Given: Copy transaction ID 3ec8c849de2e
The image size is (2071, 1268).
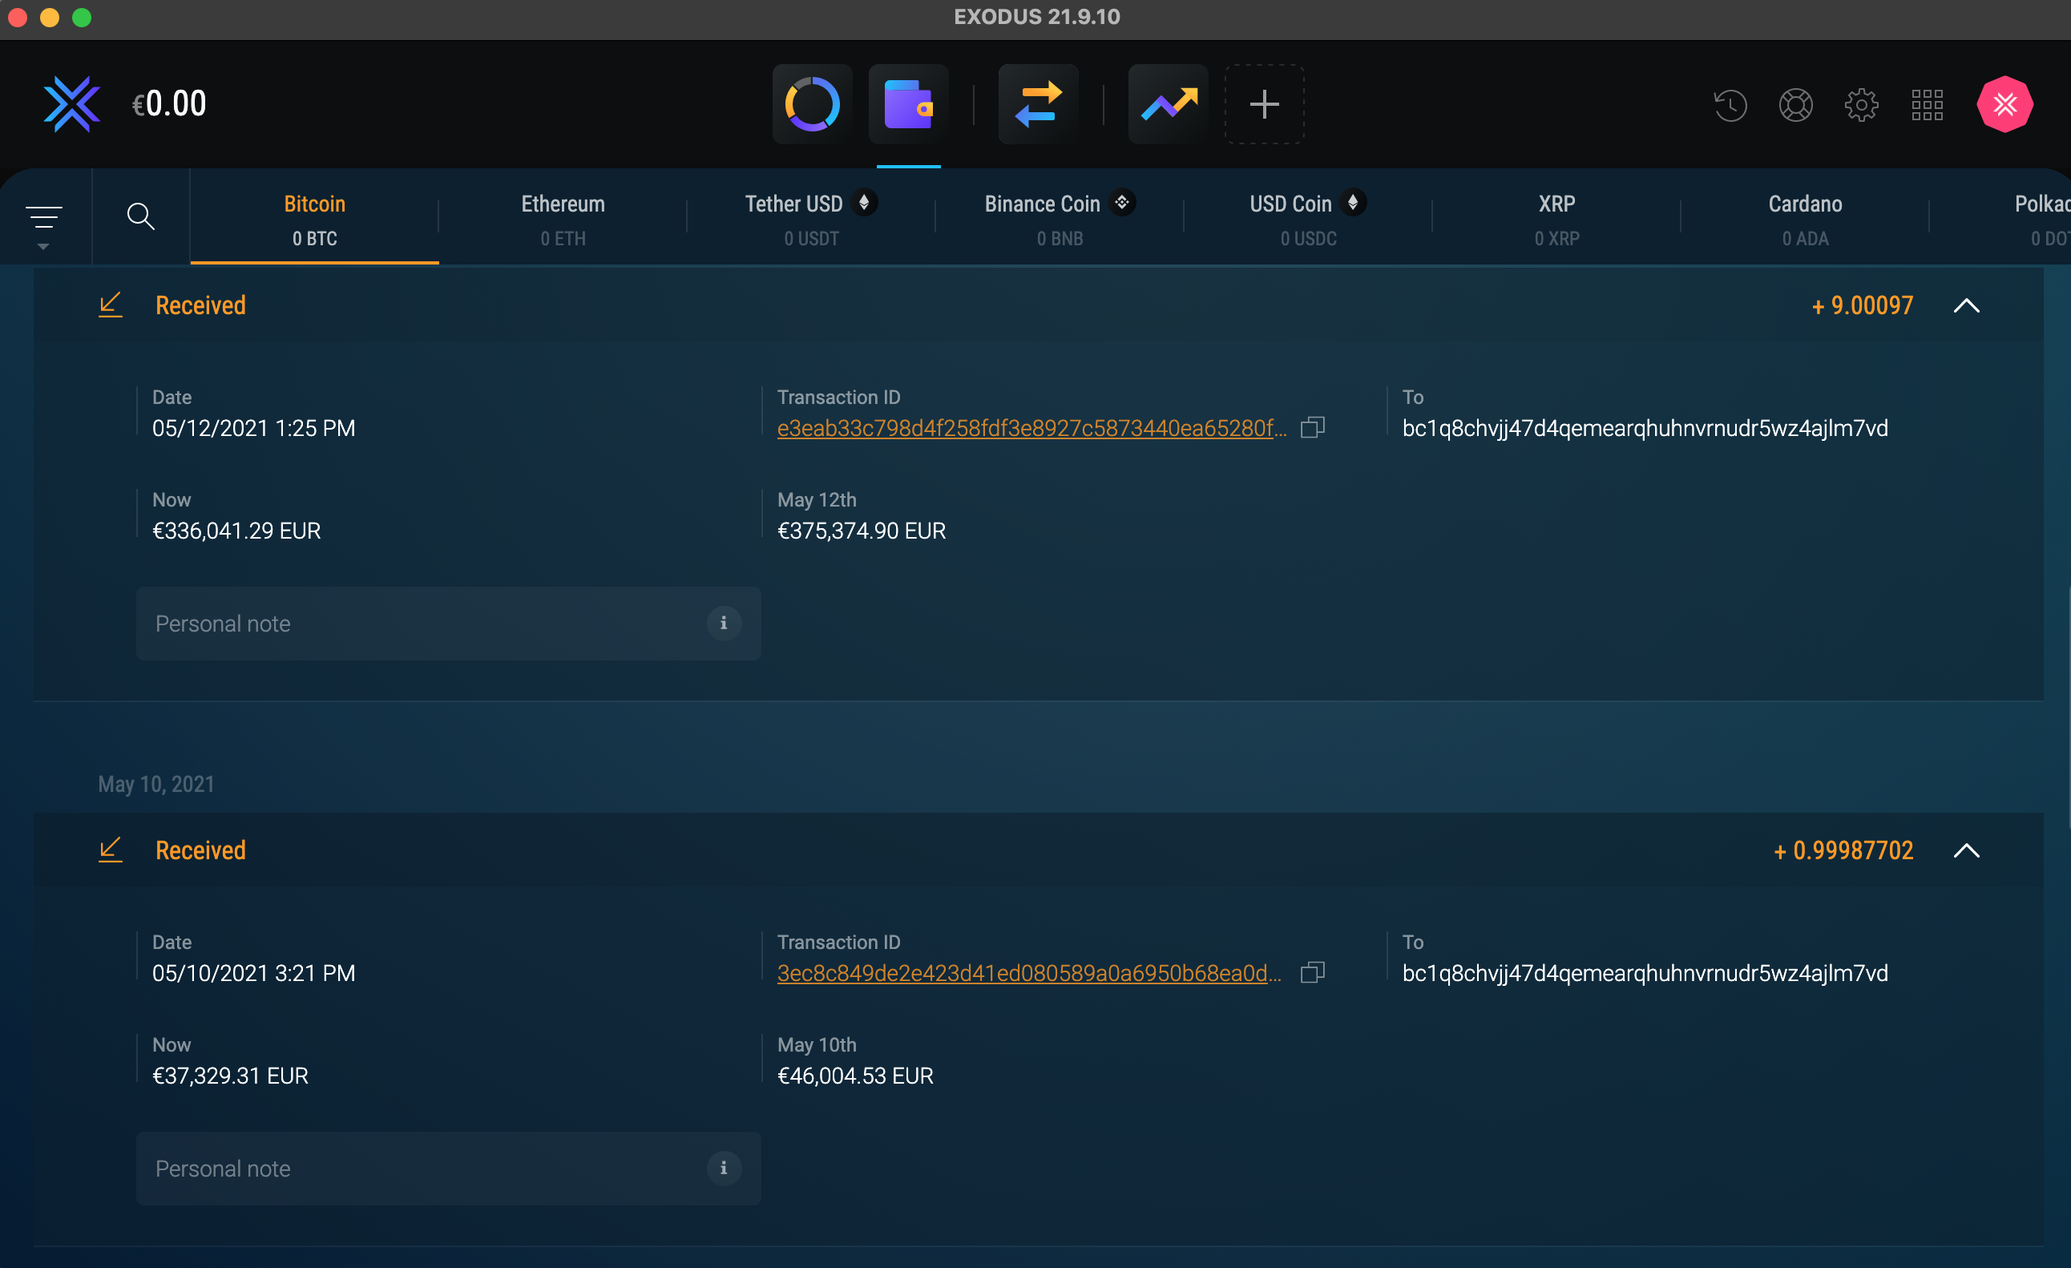Looking at the screenshot, I should coord(1312,973).
